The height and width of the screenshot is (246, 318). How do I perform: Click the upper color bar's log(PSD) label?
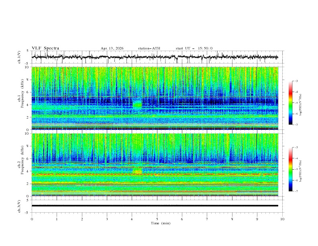tap(301, 105)
